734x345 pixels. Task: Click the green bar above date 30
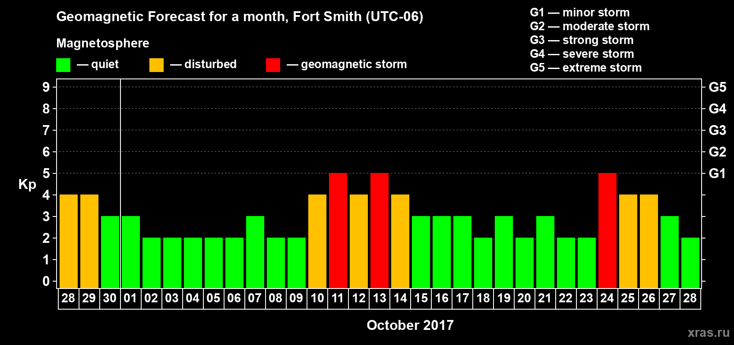click(110, 252)
